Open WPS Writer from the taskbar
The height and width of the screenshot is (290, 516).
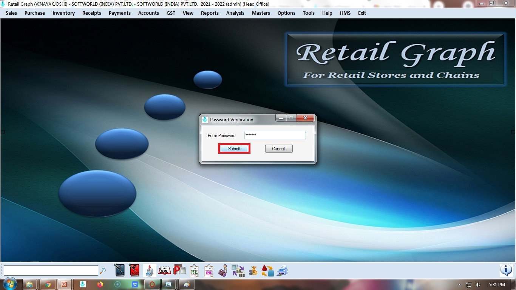coord(135,284)
